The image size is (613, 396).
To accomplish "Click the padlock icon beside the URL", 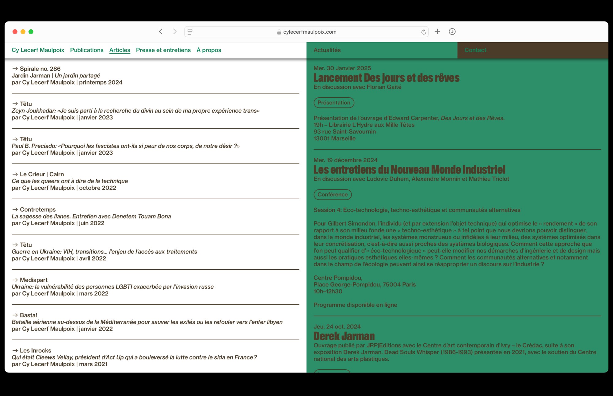I will (279, 32).
